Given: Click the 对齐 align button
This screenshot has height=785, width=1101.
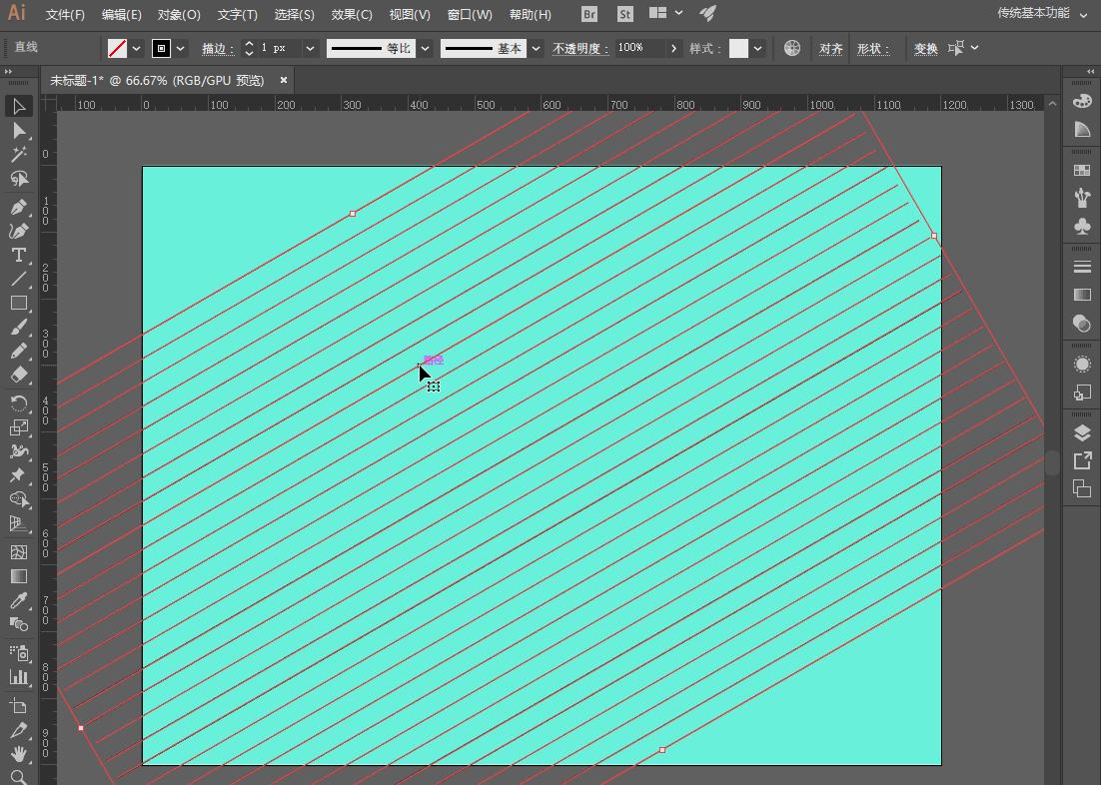Looking at the screenshot, I should pyautogui.click(x=830, y=48).
